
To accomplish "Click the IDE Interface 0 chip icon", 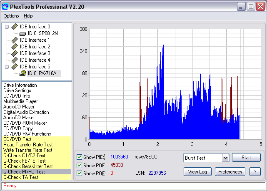I will [15, 27].
